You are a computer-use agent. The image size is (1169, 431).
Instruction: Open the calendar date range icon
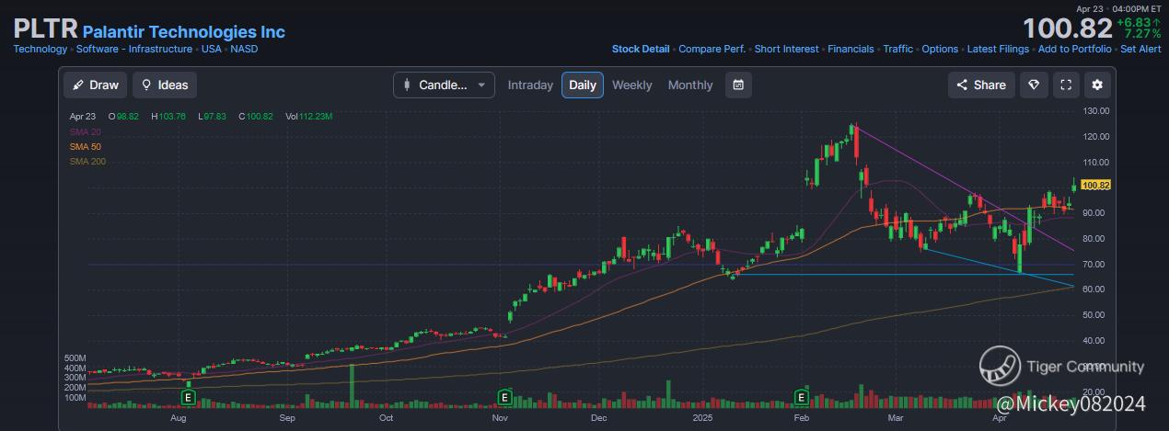pos(738,85)
